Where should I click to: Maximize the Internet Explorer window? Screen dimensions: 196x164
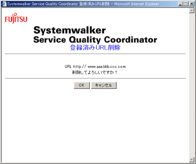186,4
